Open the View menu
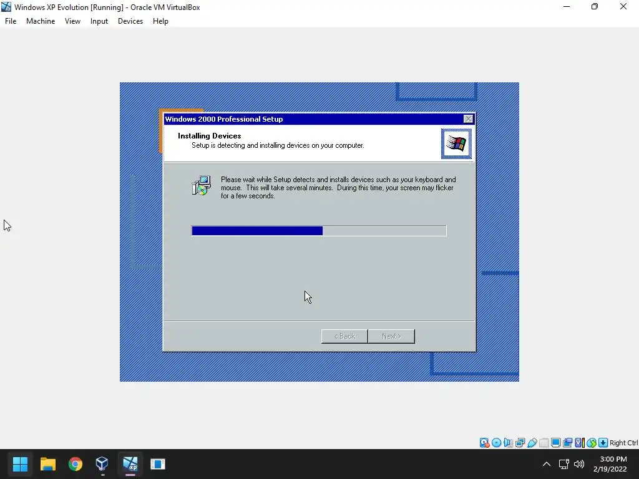The image size is (639, 479). coord(72,21)
